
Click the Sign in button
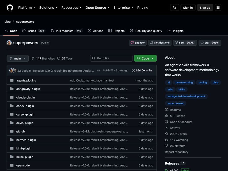pyautogui.click(x=188, y=8)
